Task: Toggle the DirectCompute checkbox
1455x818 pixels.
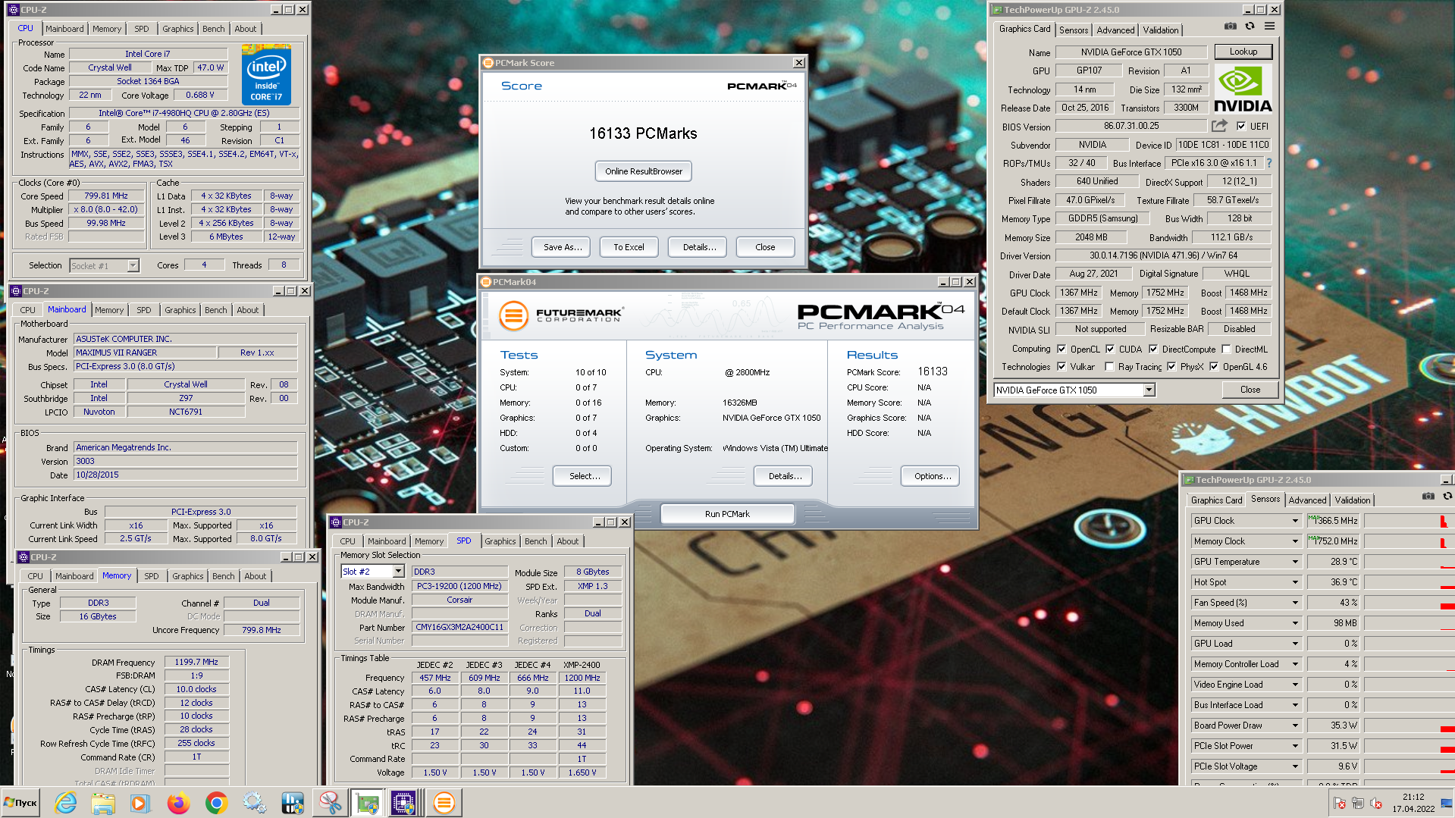Action: (1153, 349)
